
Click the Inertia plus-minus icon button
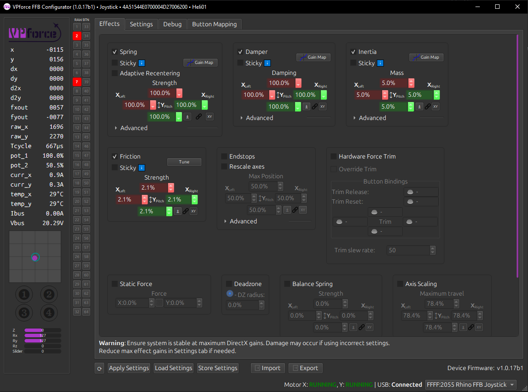pyautogui.click(x=419, y=106)
